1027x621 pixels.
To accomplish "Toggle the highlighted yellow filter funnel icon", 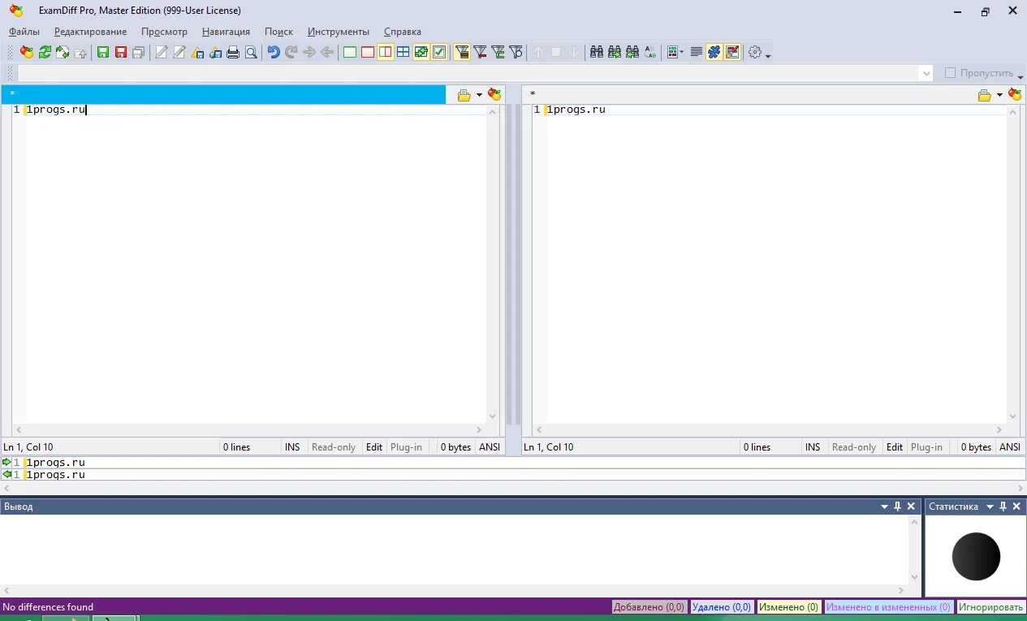I will 462,53.
